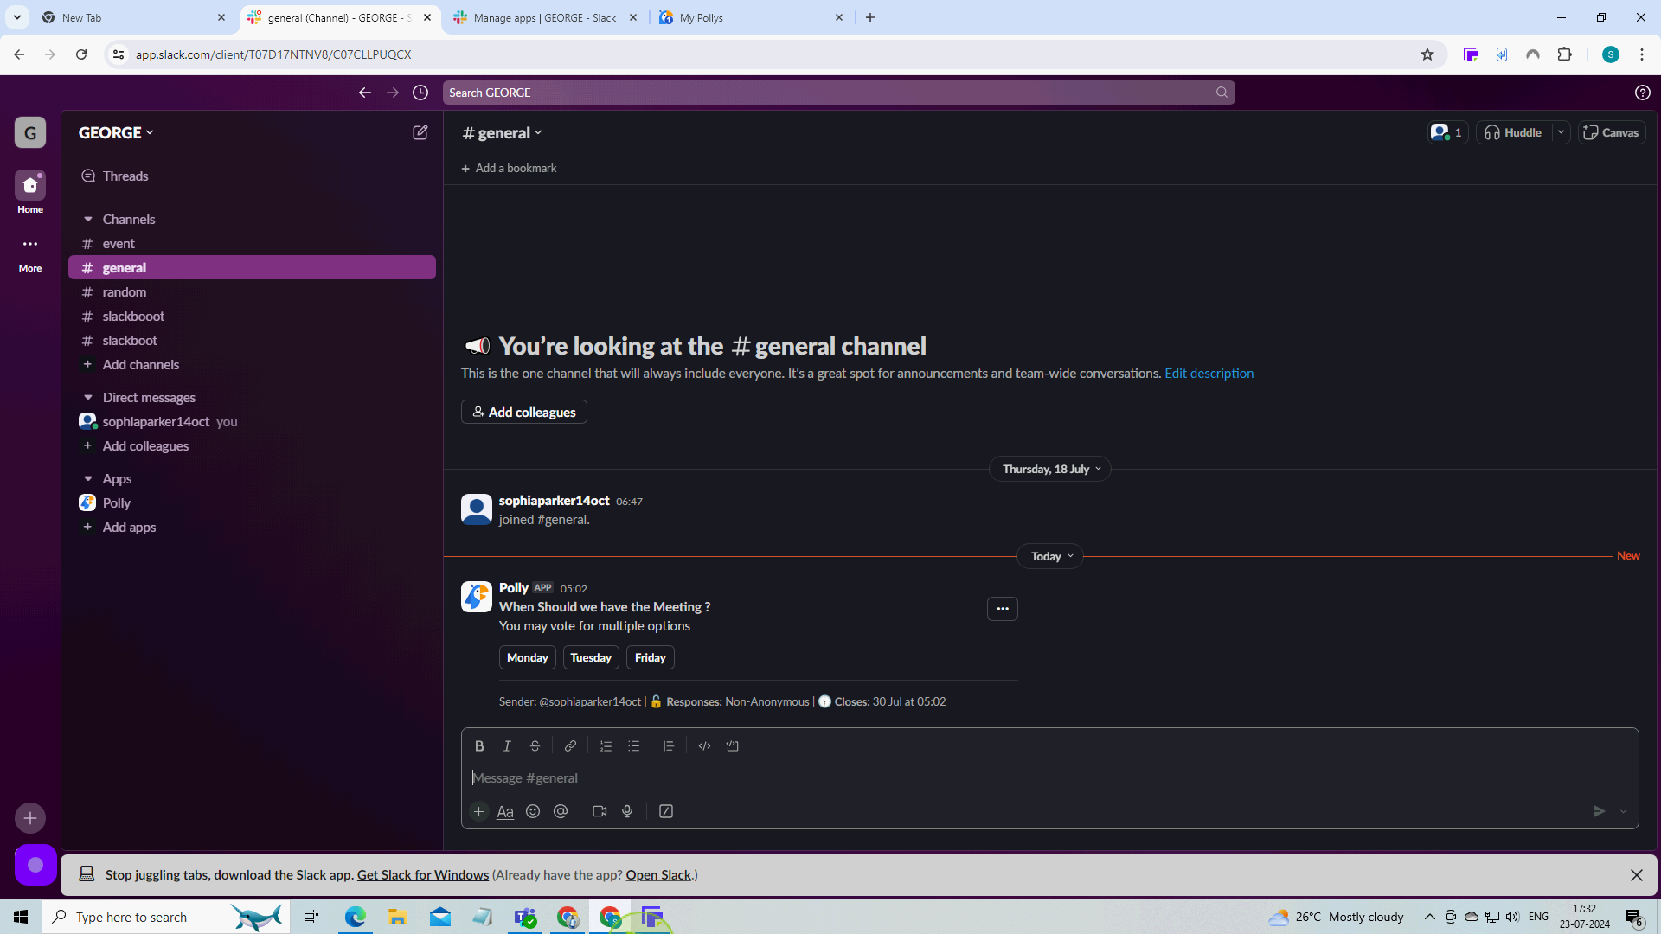Open Polly message more actions menu
This screenshot has height=934, width=1661.
pyautogui.click(x=1003, y=609)
